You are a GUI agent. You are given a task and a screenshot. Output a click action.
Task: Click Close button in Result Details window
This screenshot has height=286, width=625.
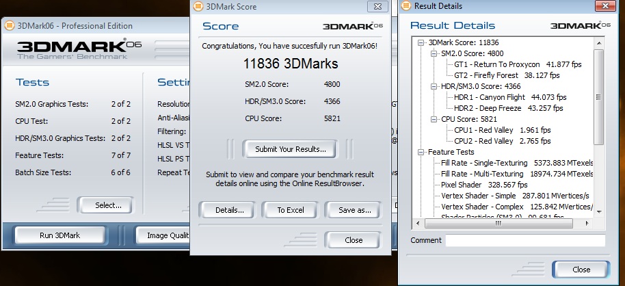pyautogui.click(x=581, y=270)
